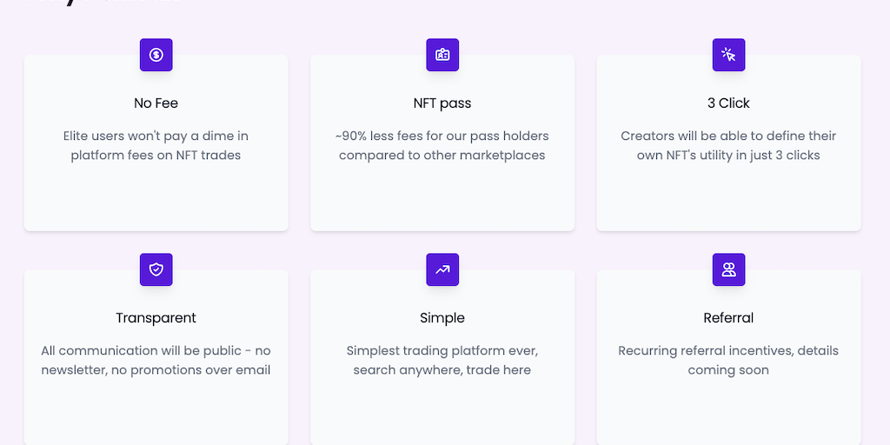The width and height of the screenshot is (890, 445).
Task: Click the Recurring referral incentives description
Action: pyautogui.click(x=728, y=361)
